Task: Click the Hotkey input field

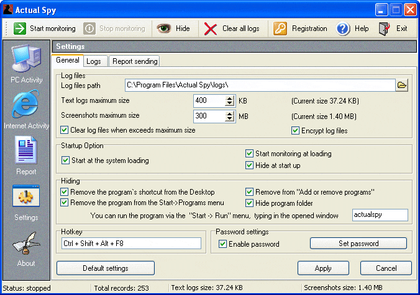Action: coord(131,244)
